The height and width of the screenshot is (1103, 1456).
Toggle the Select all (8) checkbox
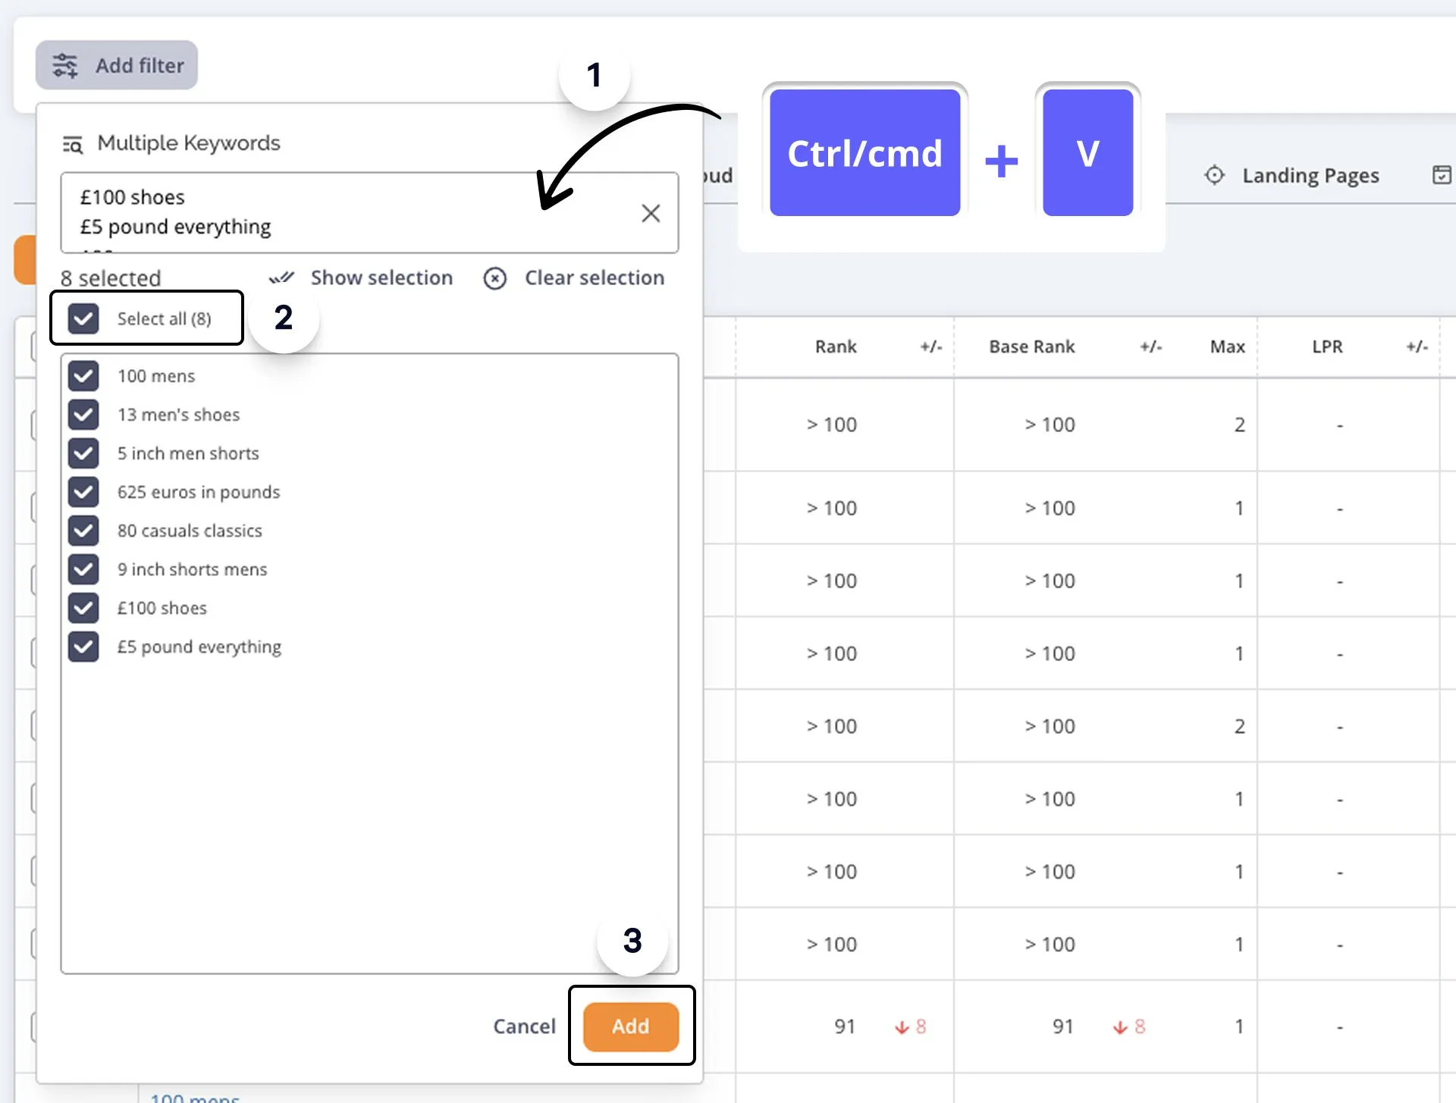coord(83,318)
